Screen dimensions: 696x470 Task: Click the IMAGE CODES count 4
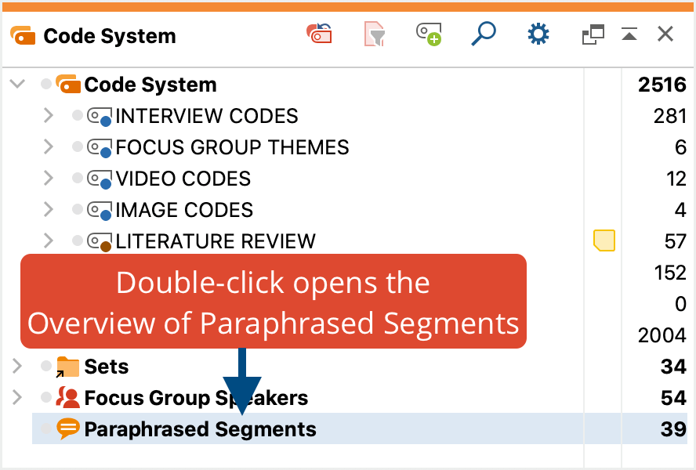tap(680, 211)
